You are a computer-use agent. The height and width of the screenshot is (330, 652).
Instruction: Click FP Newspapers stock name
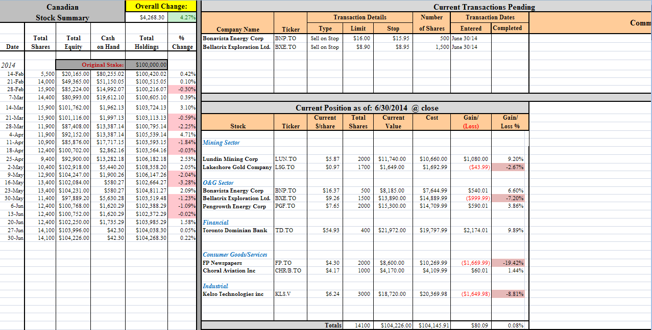[223, 263]
